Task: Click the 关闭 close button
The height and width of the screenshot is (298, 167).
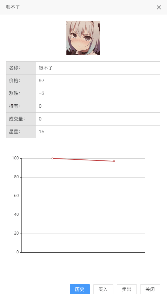Action: click(x=150, y=289)
